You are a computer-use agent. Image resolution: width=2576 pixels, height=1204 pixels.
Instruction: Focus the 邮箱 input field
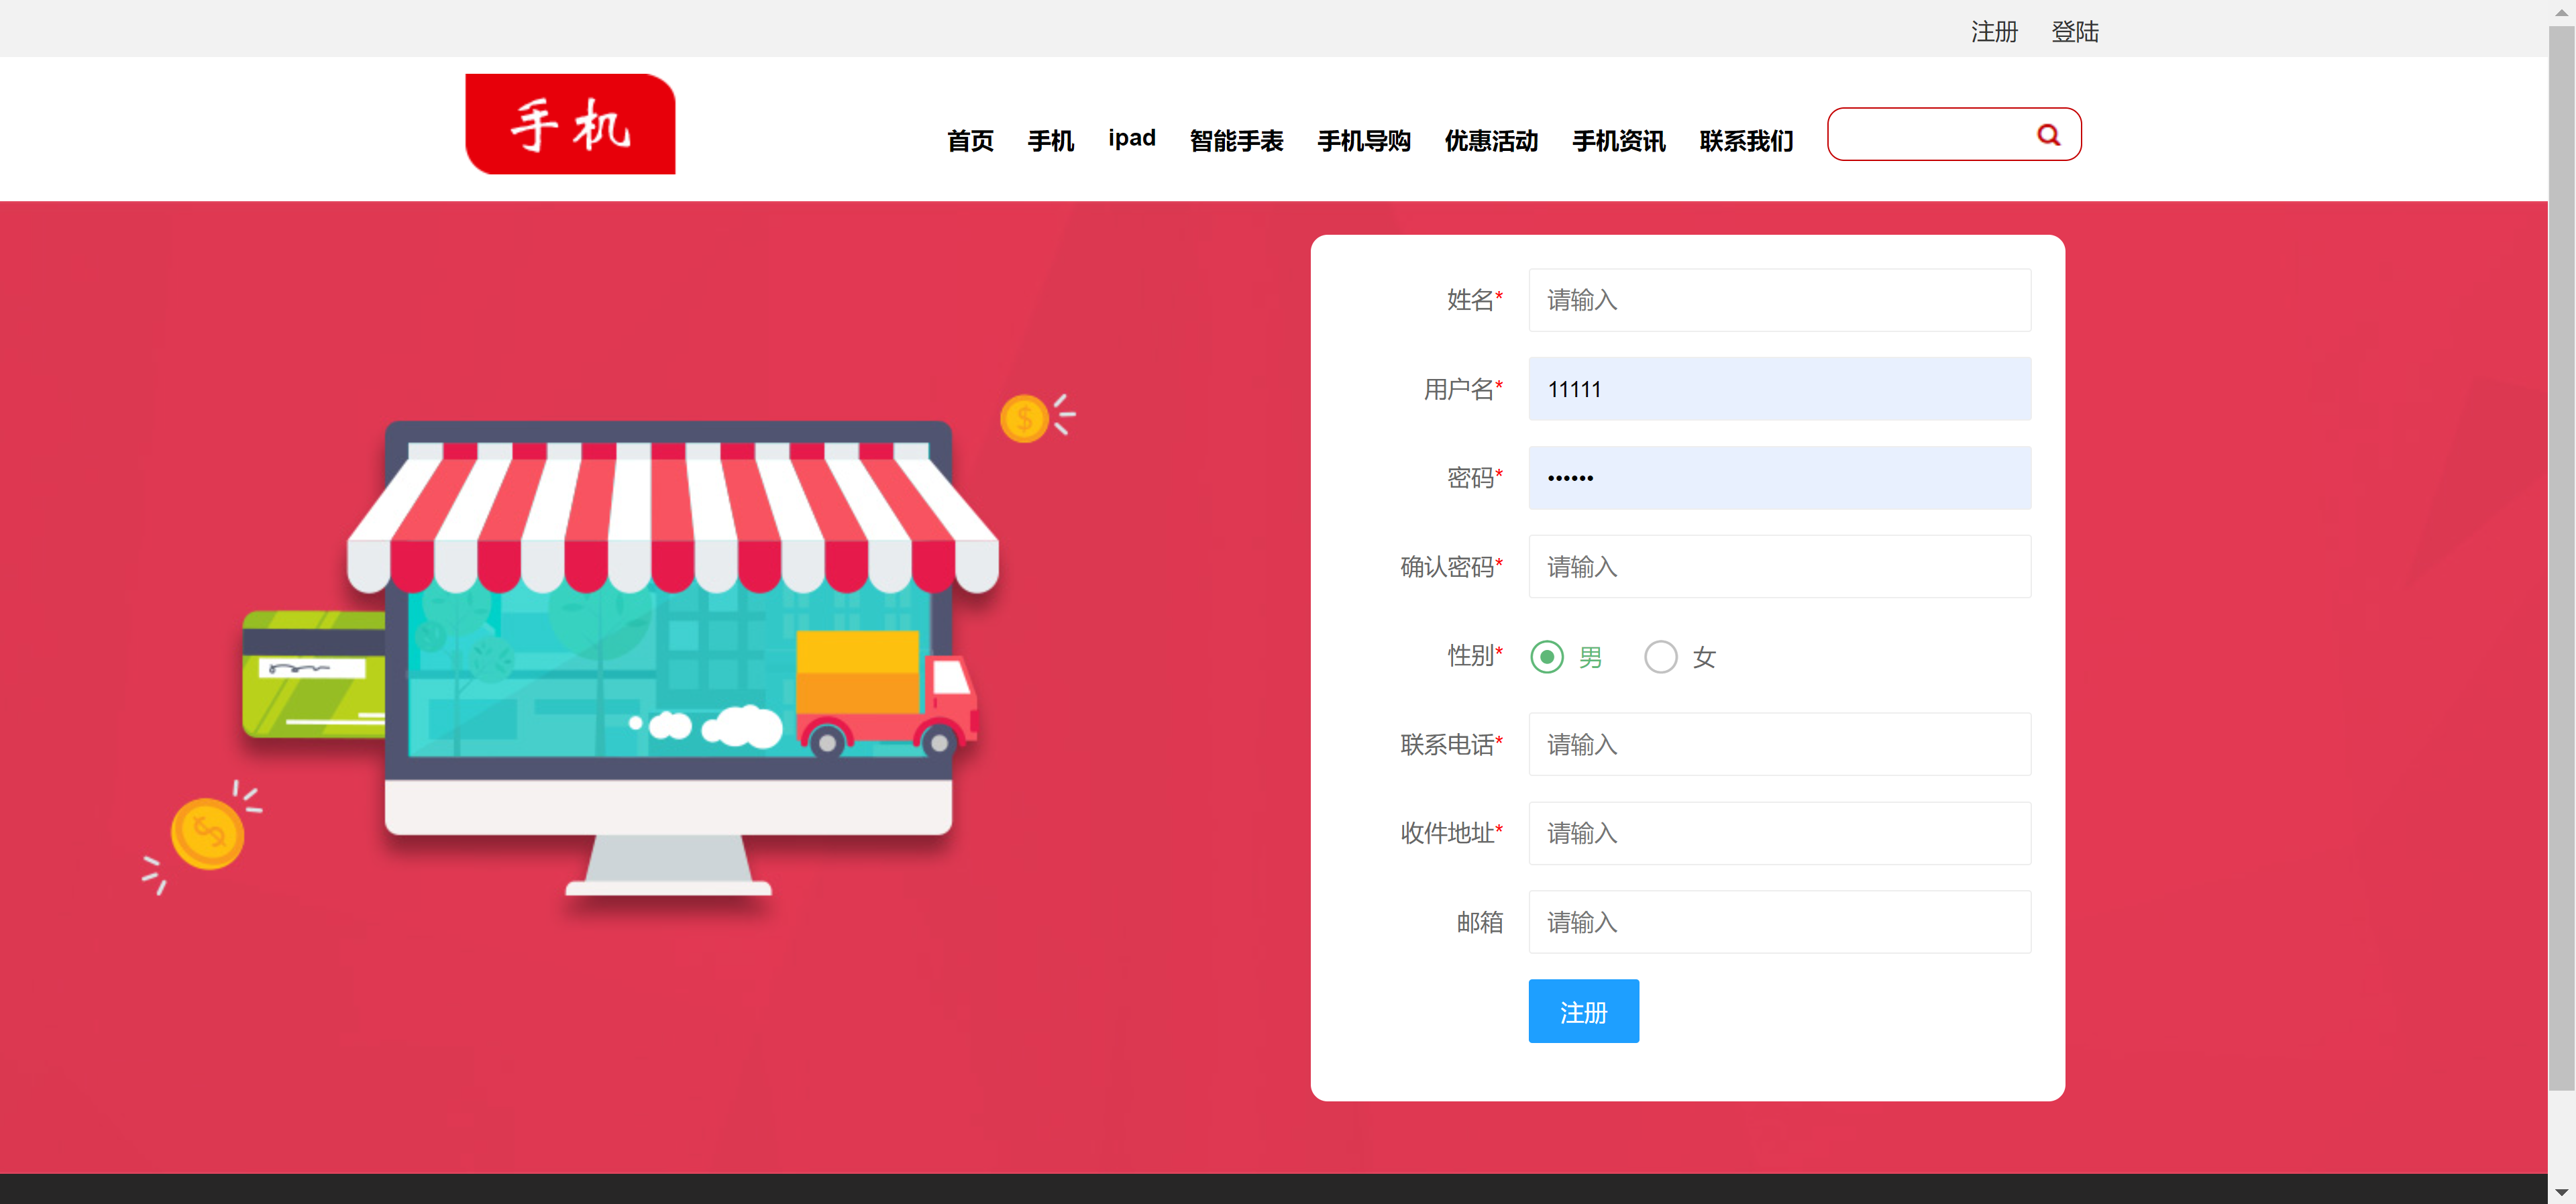point(1779,922)
